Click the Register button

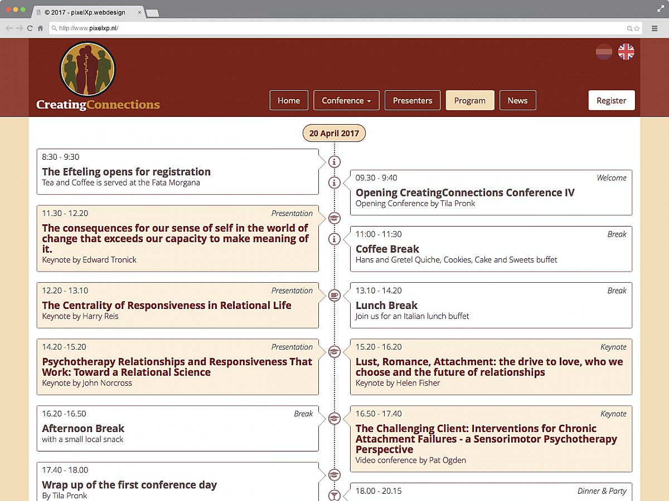[611, 101]
